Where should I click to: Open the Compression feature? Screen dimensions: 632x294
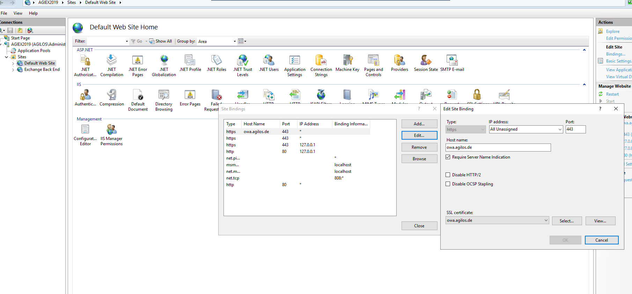(112, 97)
